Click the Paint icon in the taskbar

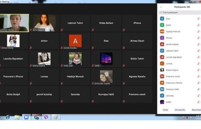[56, 117]
